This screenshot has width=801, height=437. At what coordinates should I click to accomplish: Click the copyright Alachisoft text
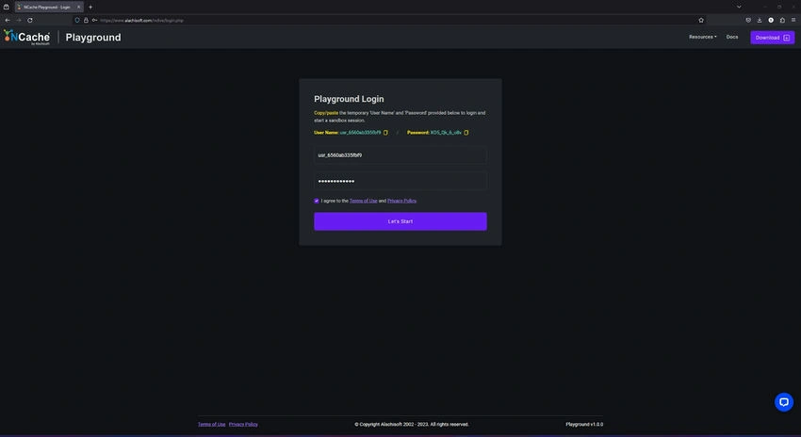click(x=412, y=424)
